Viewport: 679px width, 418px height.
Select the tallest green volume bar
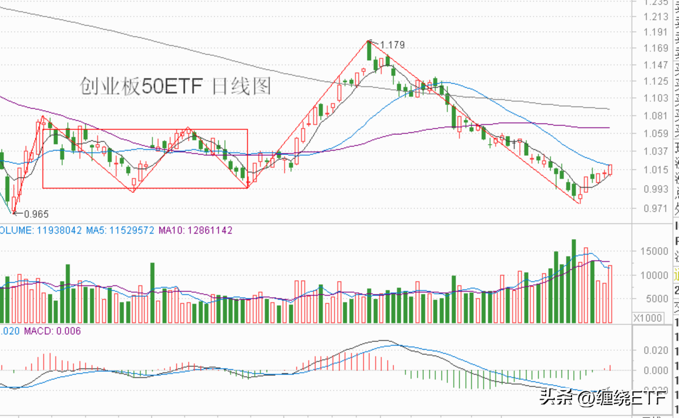[574, 281]
